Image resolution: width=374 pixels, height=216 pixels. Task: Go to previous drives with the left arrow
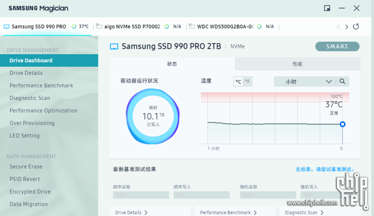click(x=338, y=27)
